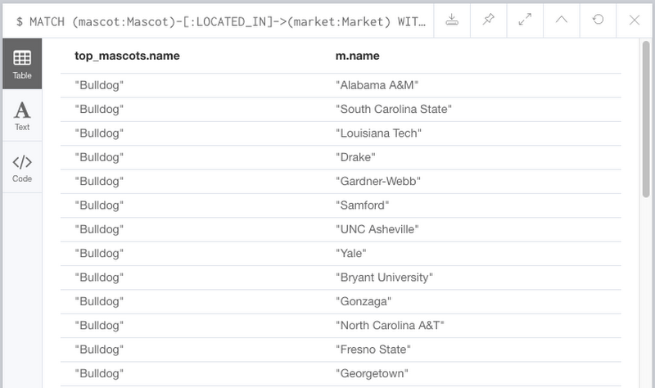Viewport: 655px width, 388px height.
Task: Click the m.name column header
Action: tap(358, 56)
